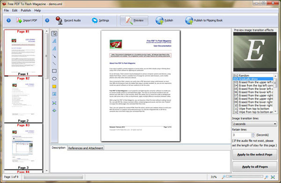Switch to the References and Attachment tab
Viewport: 281px width, 183px height.
86,148
